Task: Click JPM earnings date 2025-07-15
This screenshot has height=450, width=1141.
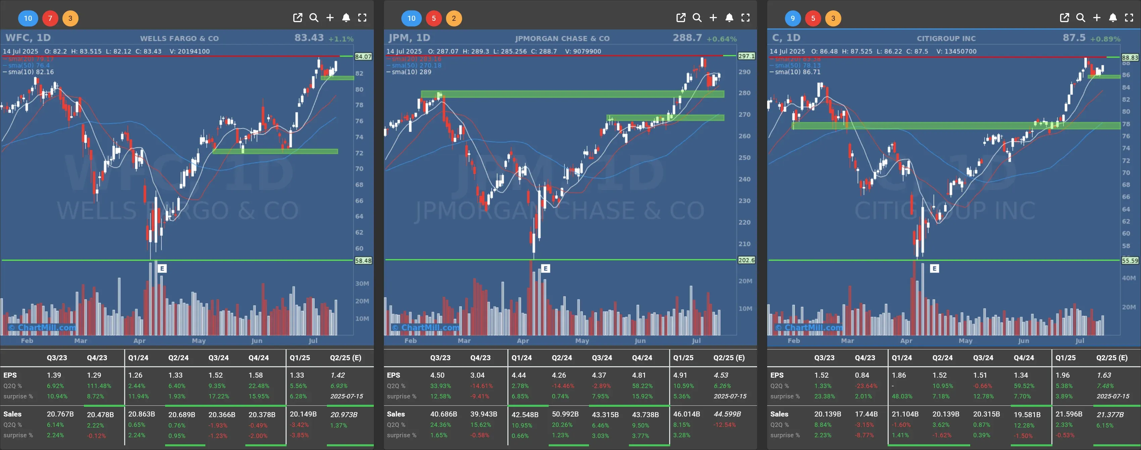Action: click(730, 396)
